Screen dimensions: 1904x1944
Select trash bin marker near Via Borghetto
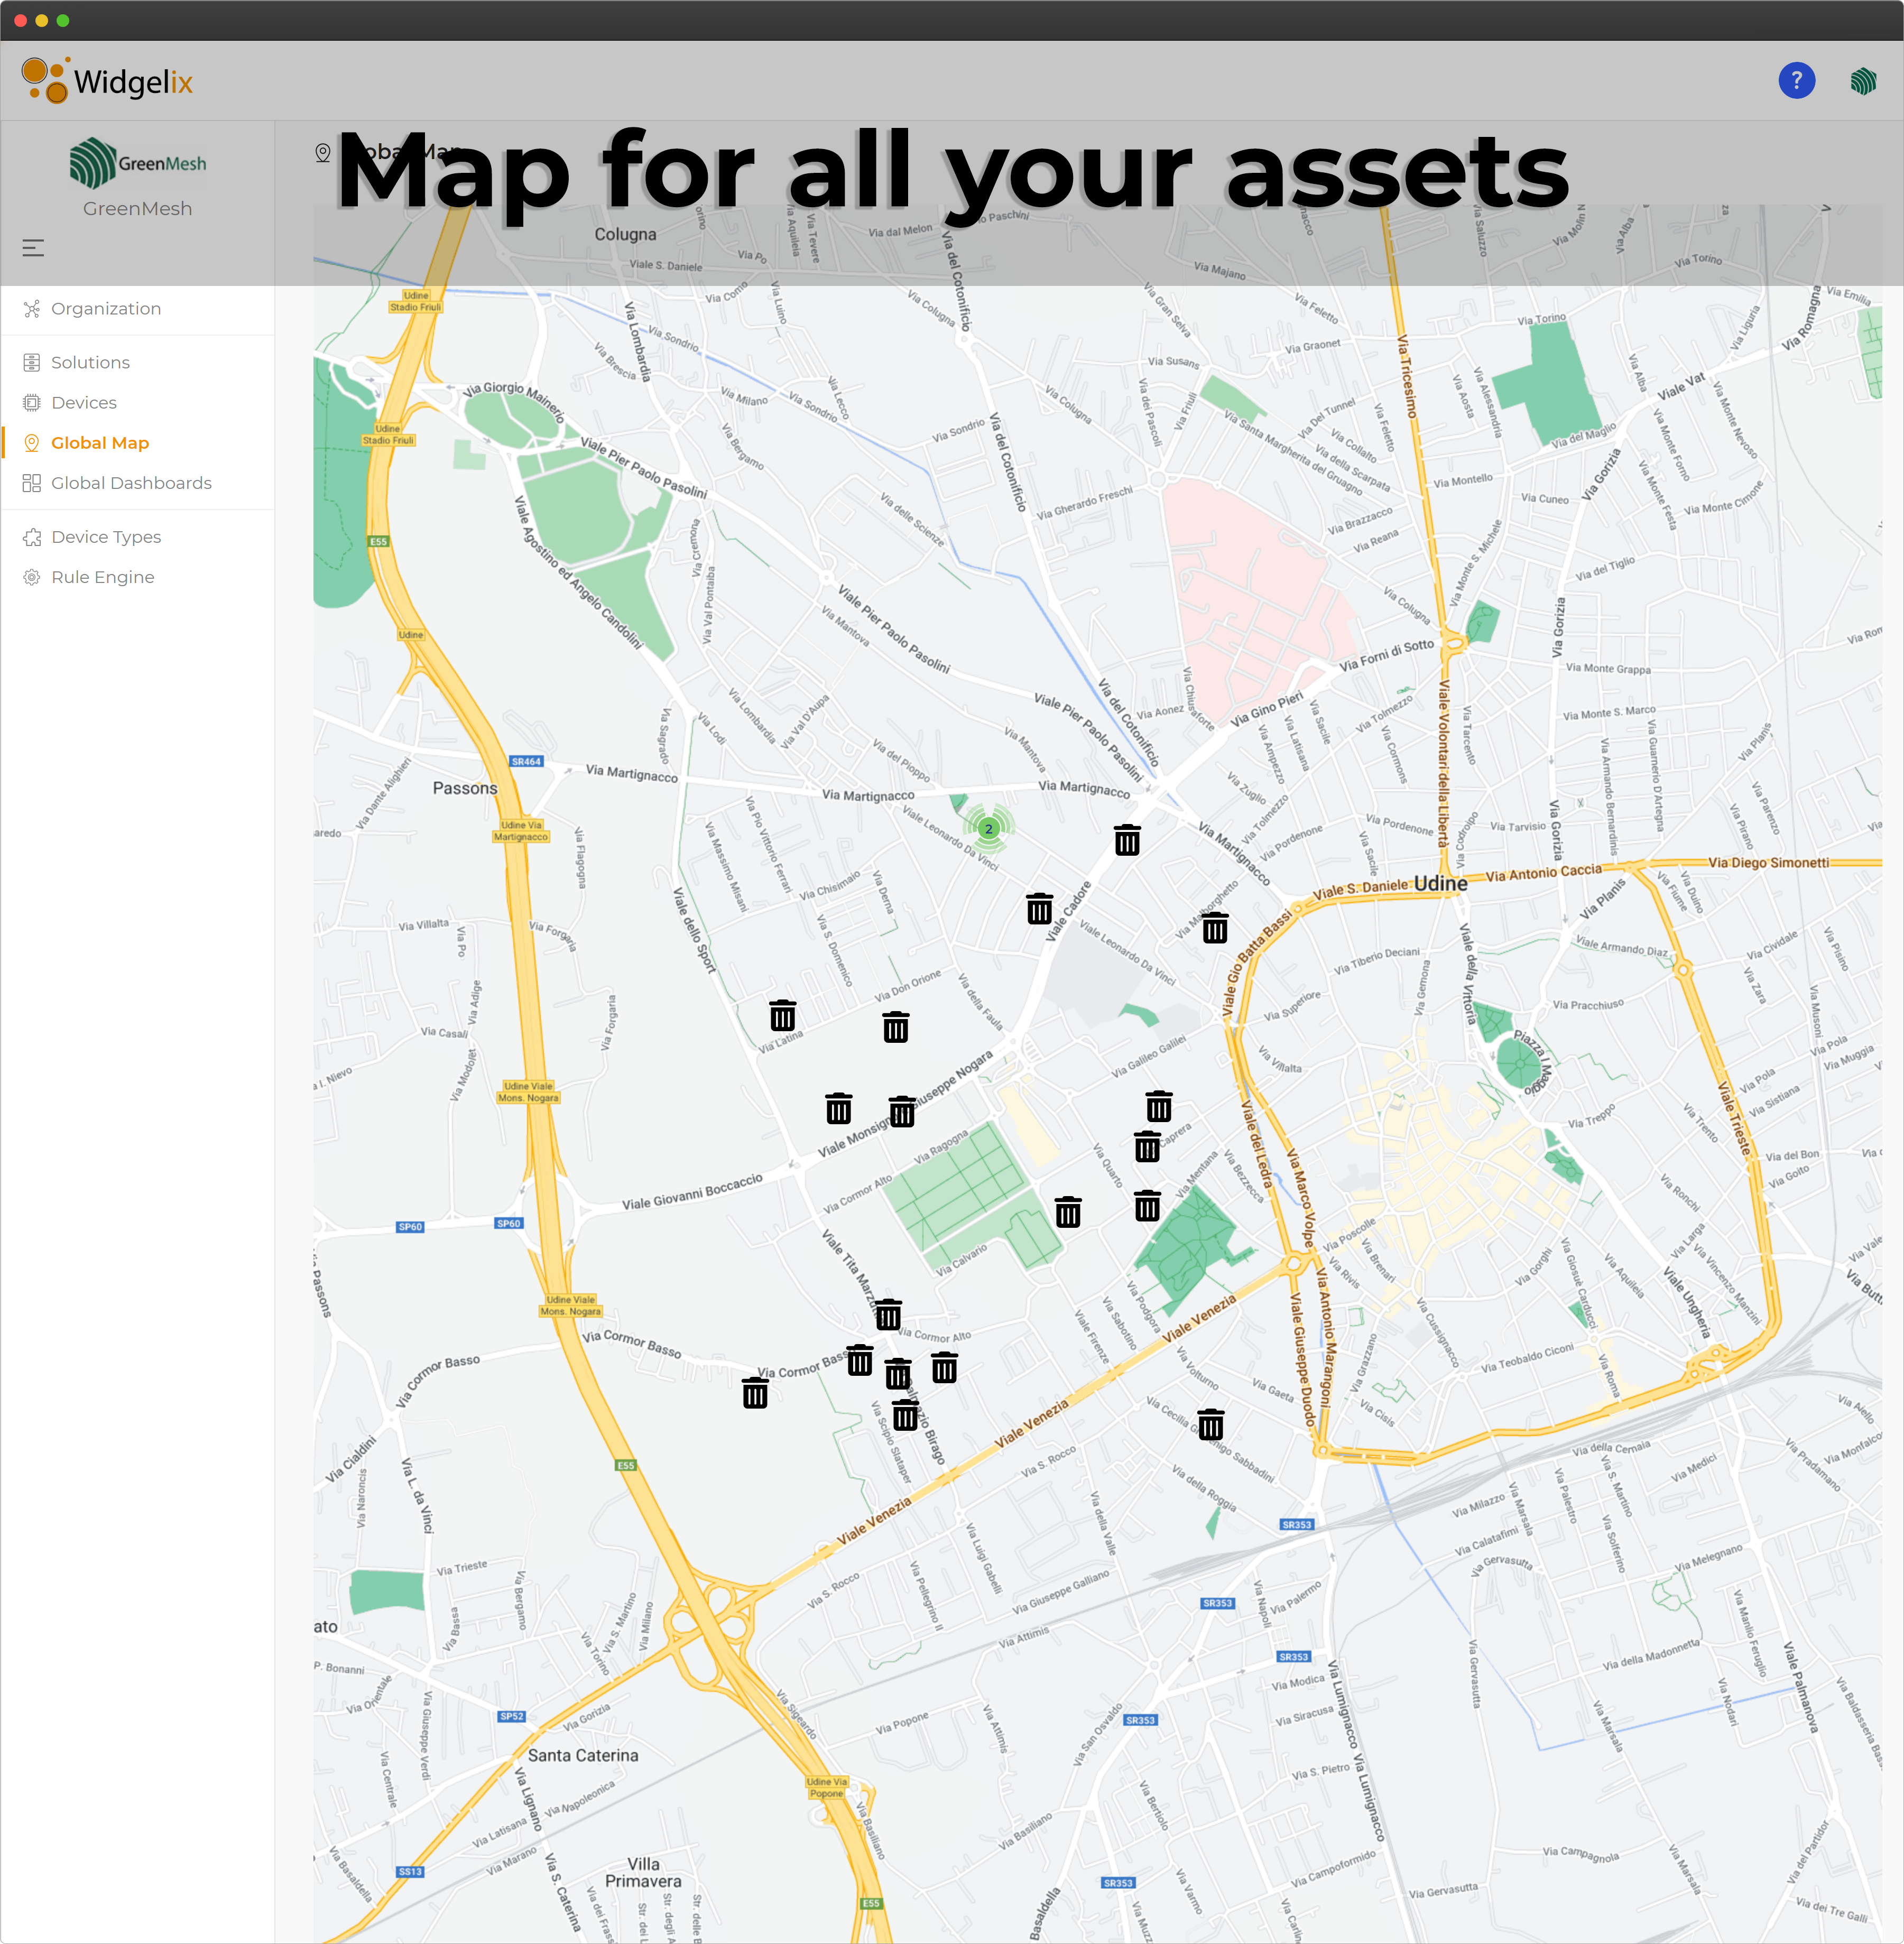(x=1214, y=927)
